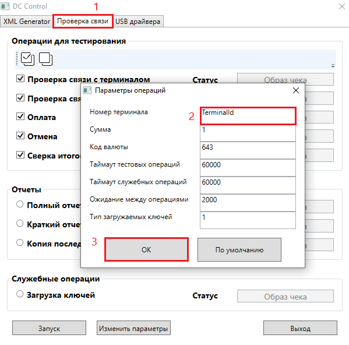Toggle Проверка связи с терминалом checkbox

pos(20,78)
